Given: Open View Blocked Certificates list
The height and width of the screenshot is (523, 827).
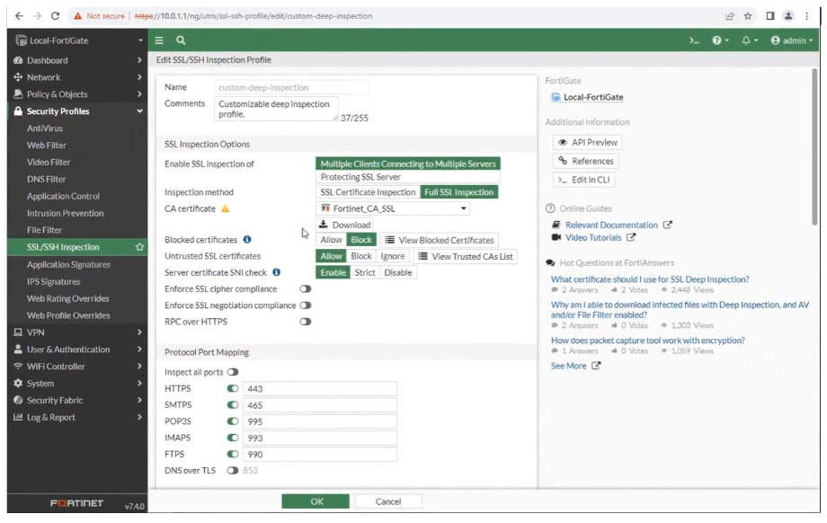Looking at the screenshot, I should point(440,240).
